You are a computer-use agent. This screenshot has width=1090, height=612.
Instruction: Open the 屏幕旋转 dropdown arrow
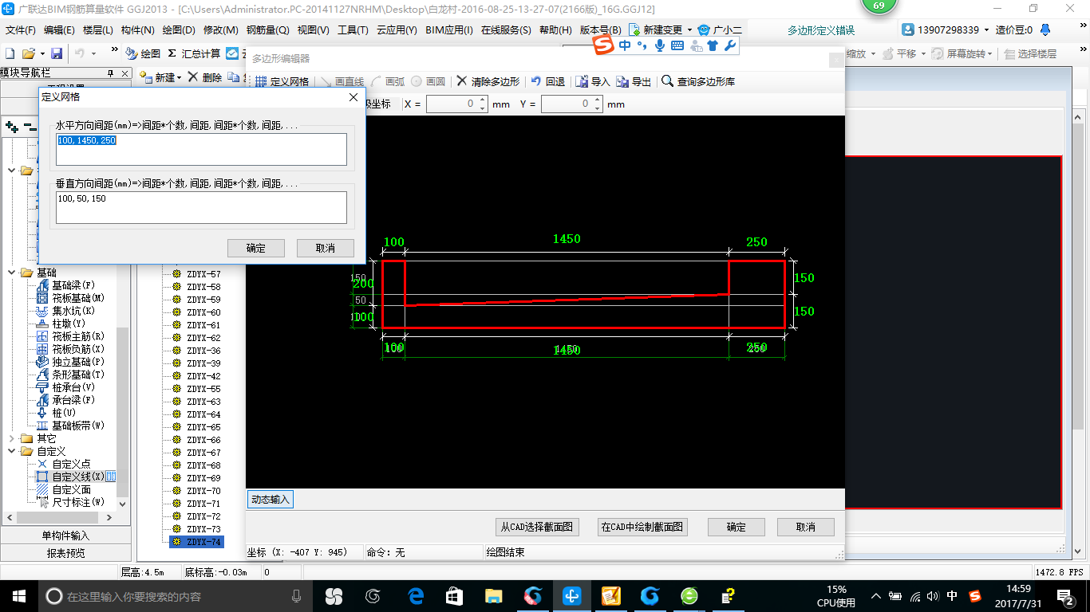click(x=991, y=53)
